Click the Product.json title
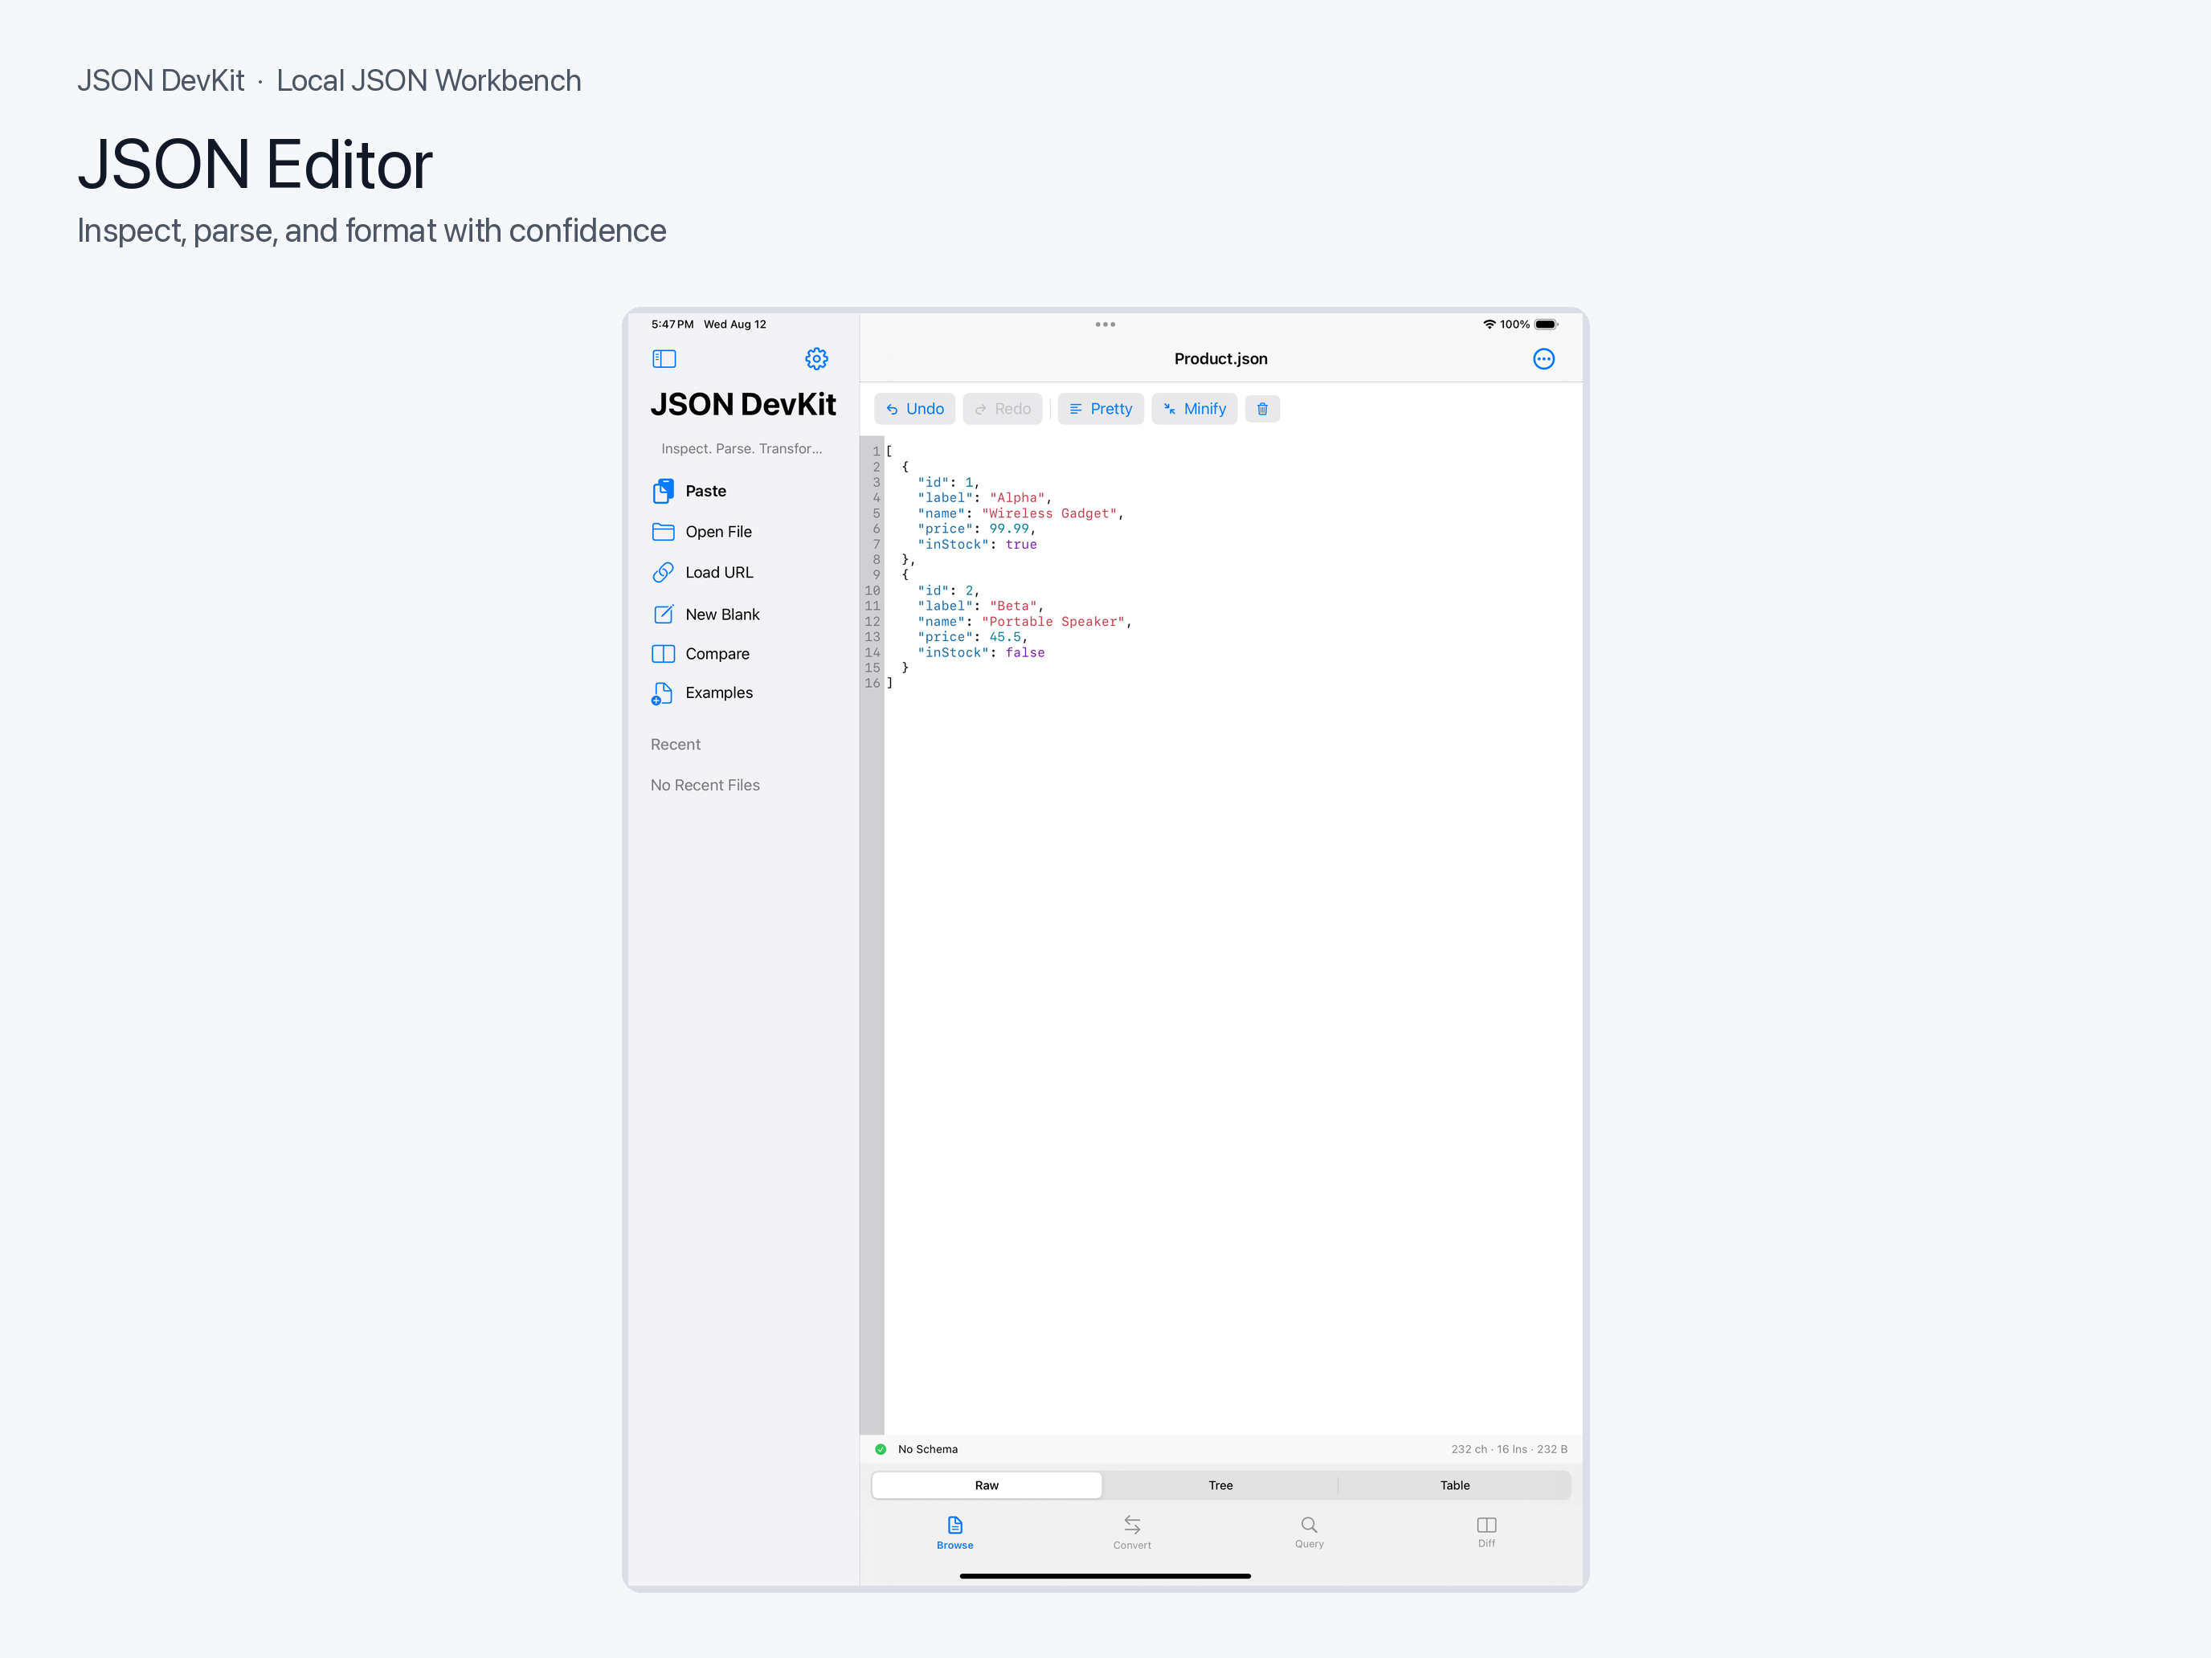The image size is (2211, 1658). [x=1220, y=359]
